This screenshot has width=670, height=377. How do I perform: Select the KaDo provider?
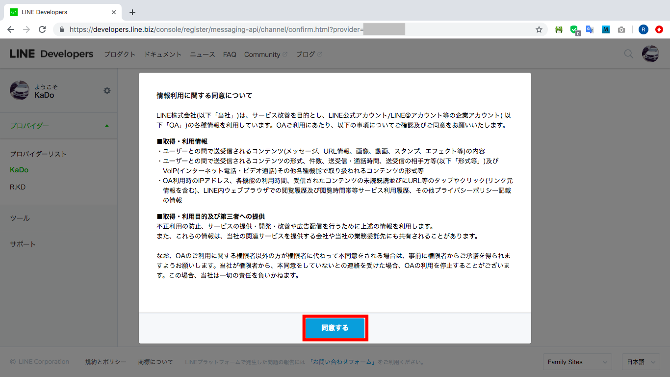coord(19,170)
